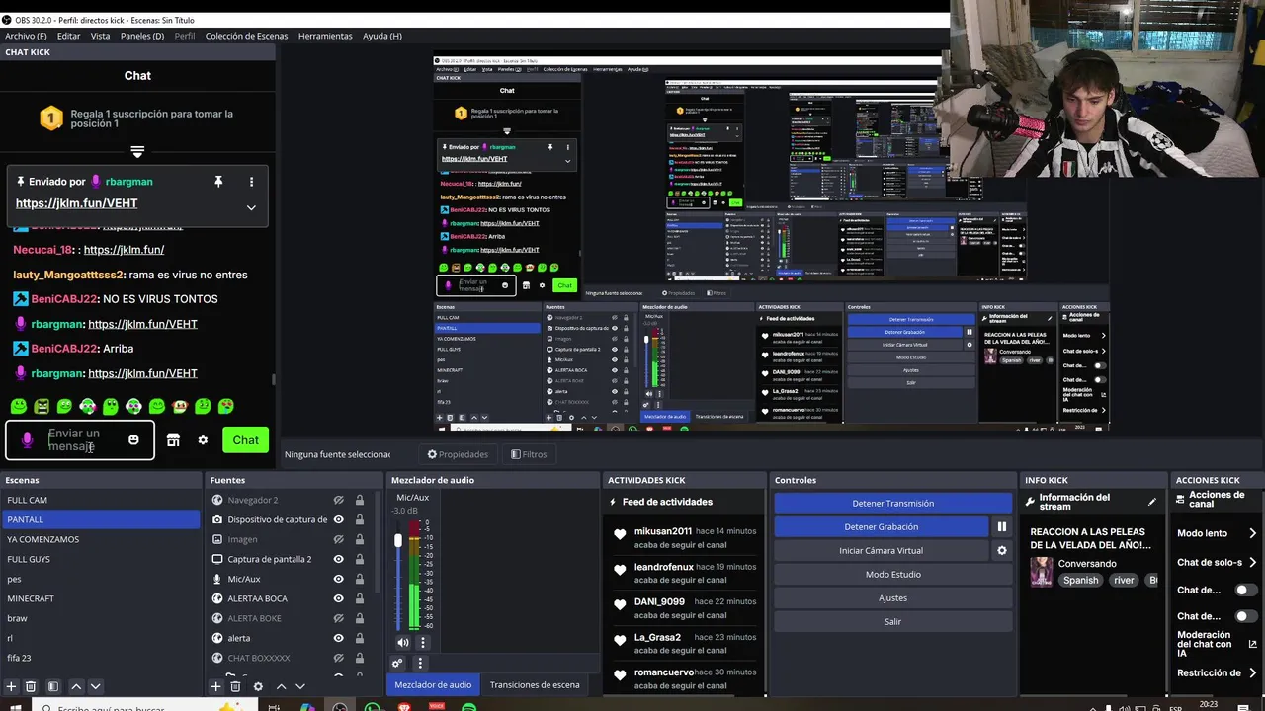Adjust the Mic/Aux volume fader

click(x=398, y=541)
